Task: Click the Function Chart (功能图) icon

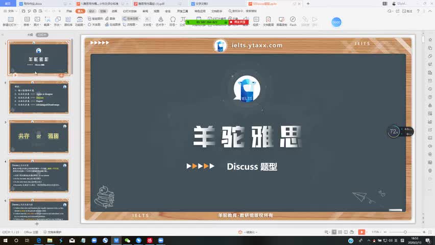Action: 80,19
